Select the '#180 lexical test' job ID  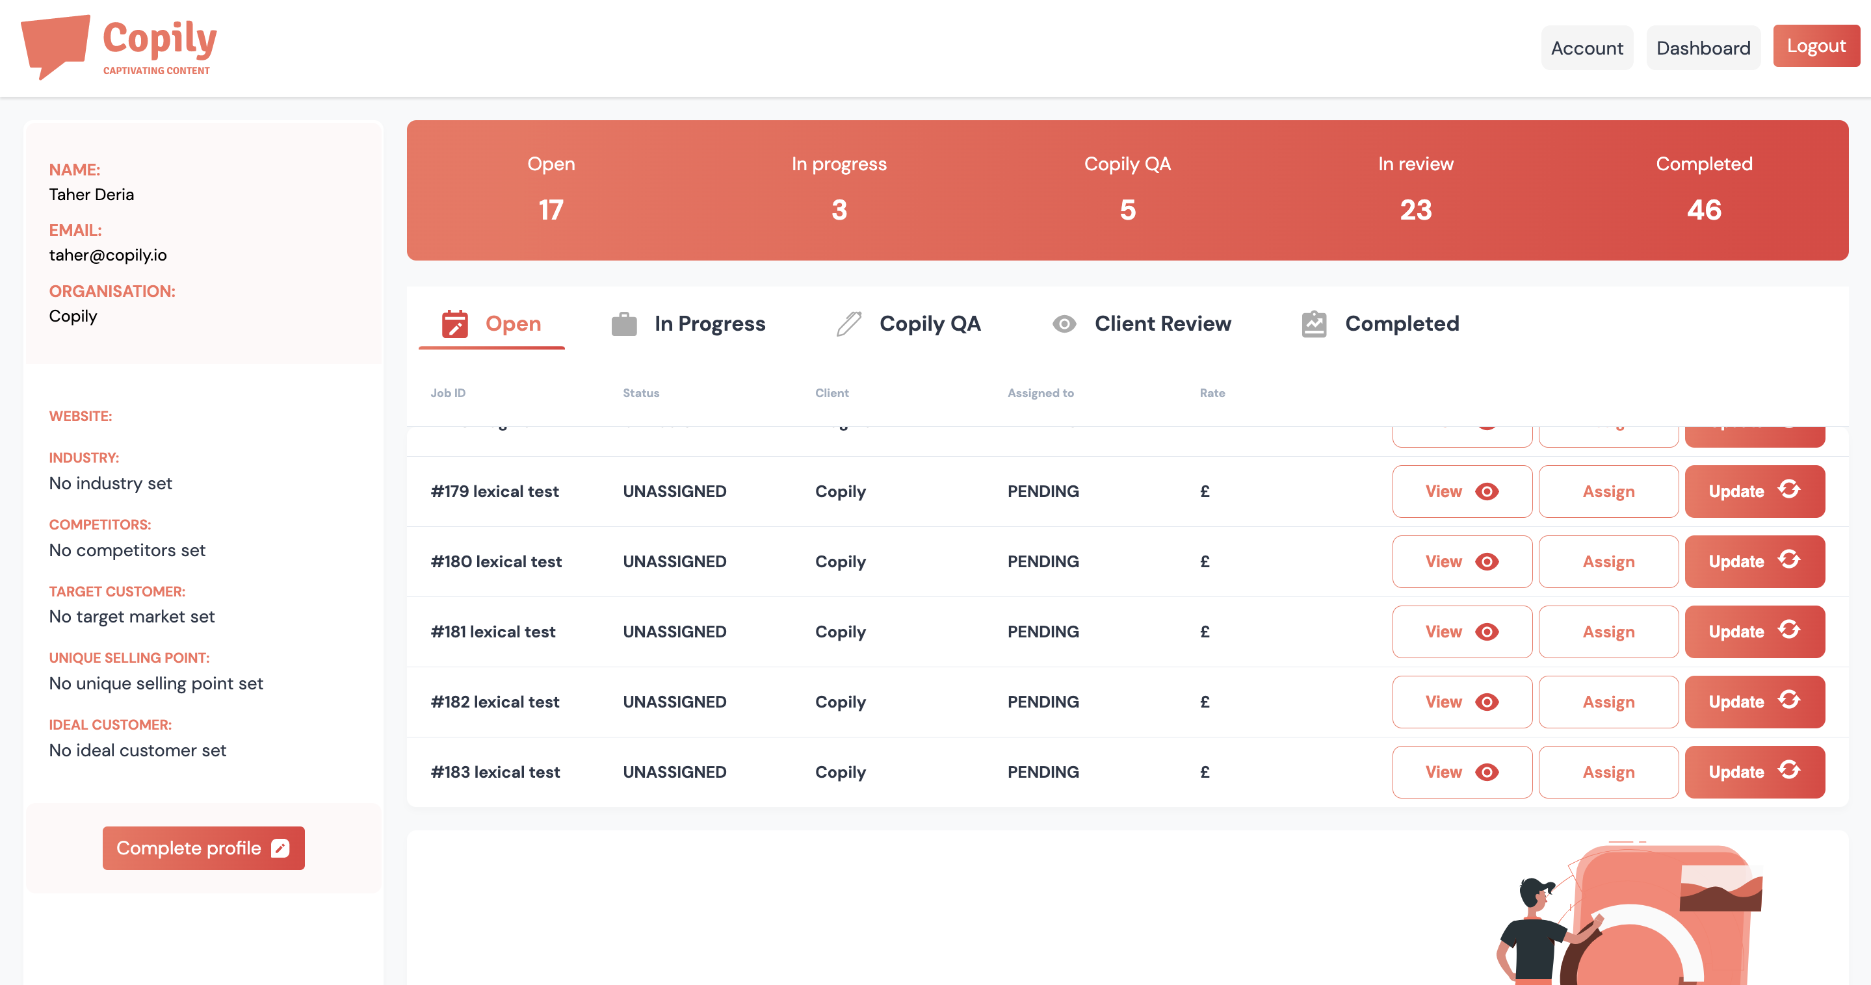coord(496,562)
